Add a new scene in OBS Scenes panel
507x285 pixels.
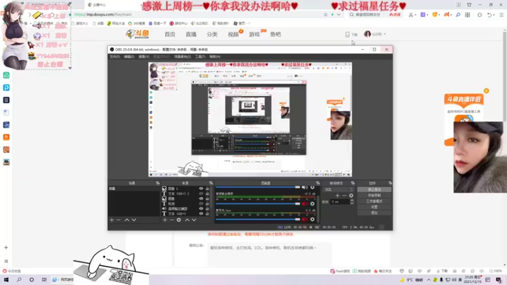point(112,220)
